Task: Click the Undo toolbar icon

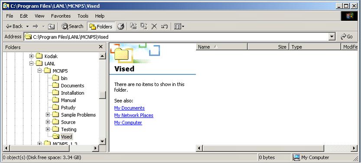Action: pos(164,26)
